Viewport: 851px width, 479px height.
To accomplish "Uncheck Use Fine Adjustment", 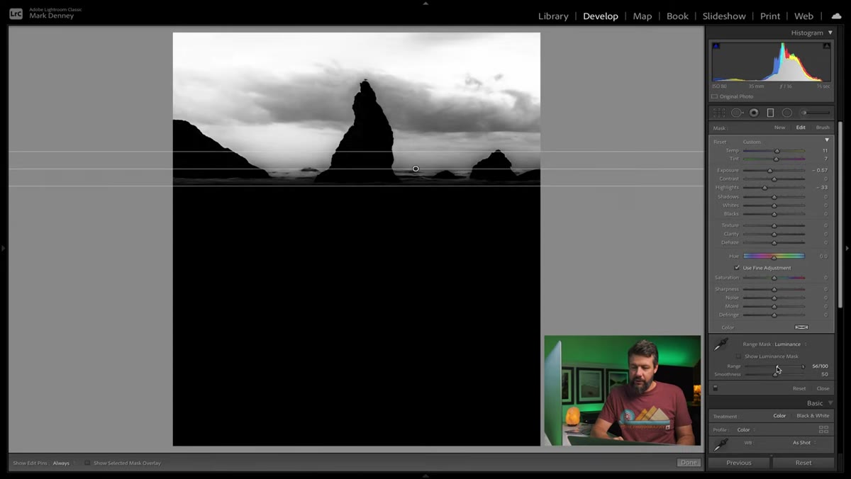I will (738, 268).
